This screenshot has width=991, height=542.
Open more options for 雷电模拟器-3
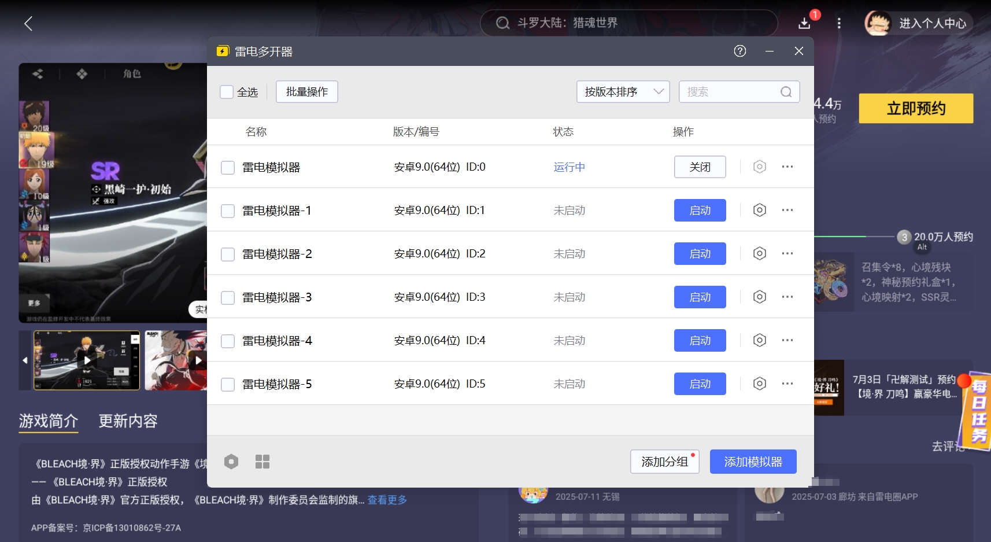point(787,297)
